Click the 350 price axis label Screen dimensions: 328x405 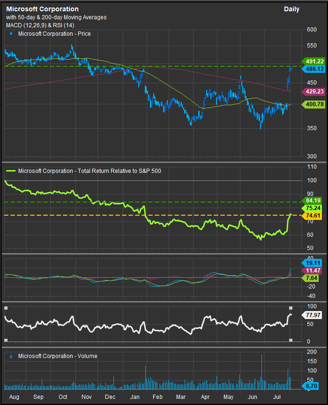tap(312, 128)
